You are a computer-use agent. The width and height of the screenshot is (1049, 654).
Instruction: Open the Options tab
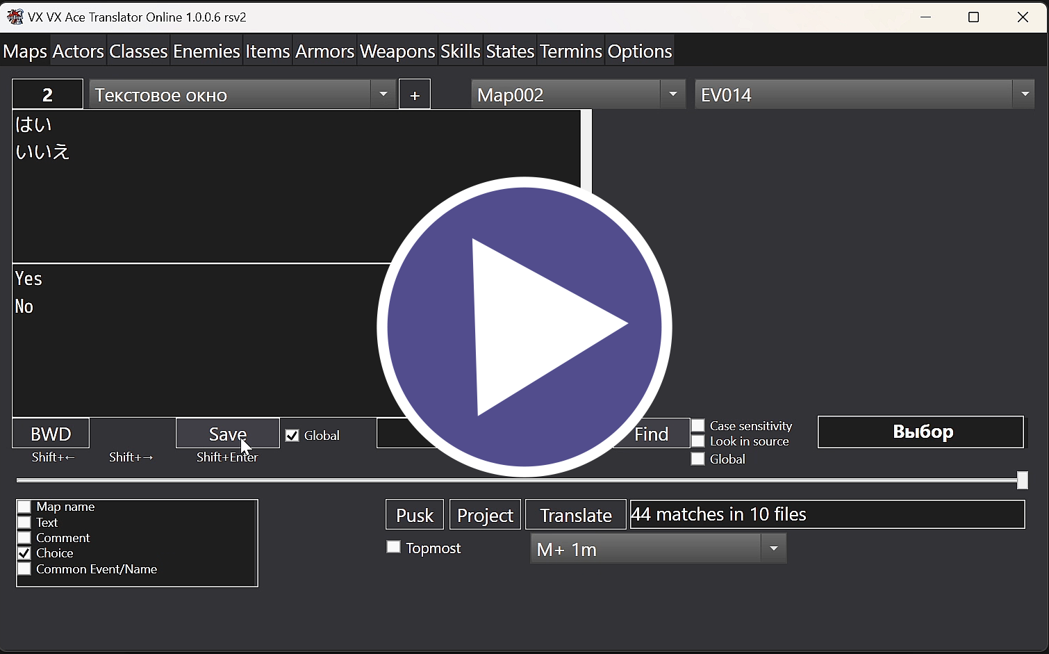coord(640,51)
